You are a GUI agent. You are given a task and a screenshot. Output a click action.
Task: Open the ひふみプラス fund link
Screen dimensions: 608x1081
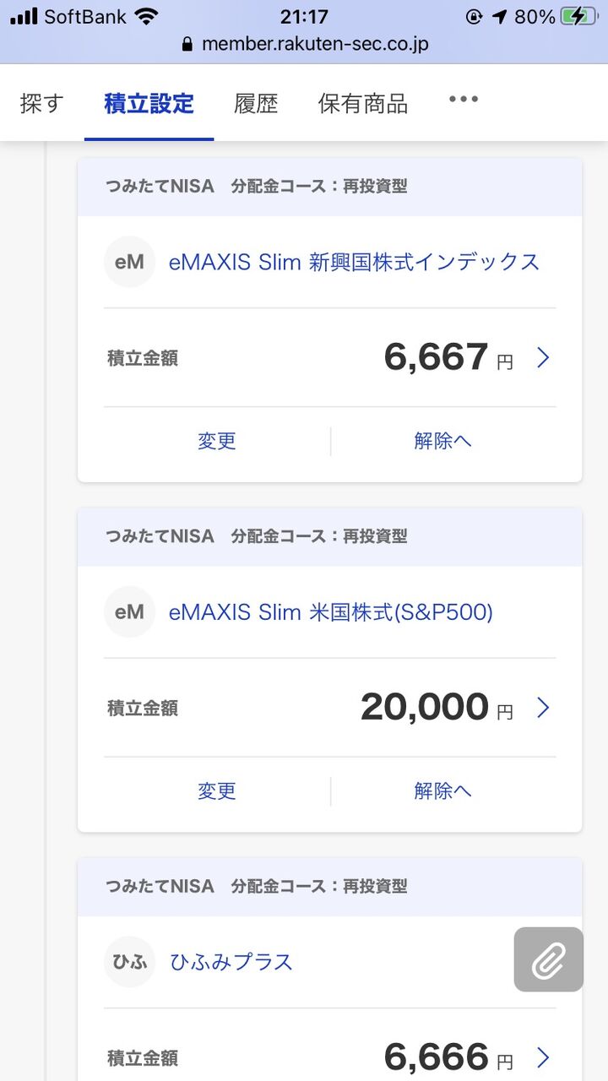pos(231,962)
